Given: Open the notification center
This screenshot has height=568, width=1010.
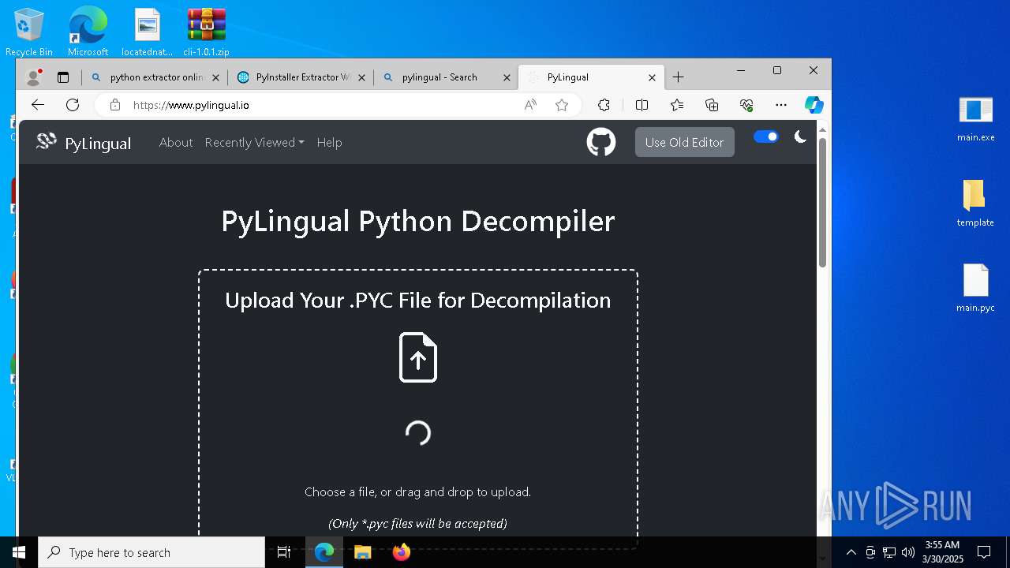Looking at the screenshot, I should coord(984,552).
